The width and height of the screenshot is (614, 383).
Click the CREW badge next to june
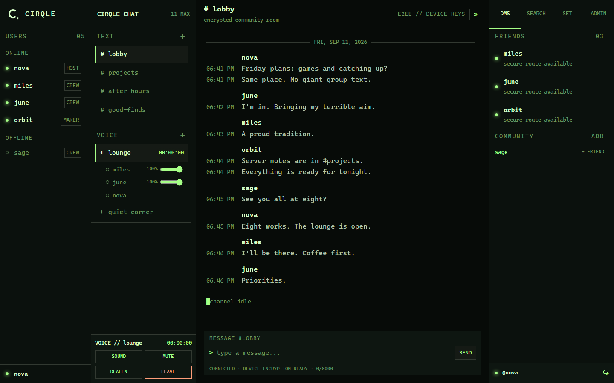[x=72, y=103]
